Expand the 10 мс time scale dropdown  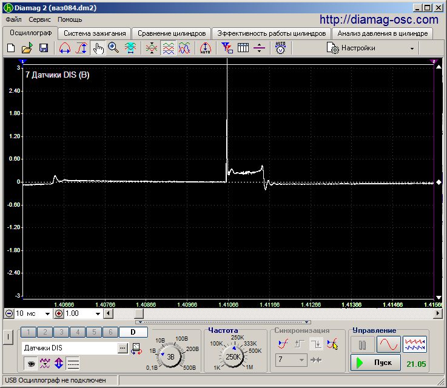(x=47, y=314)
